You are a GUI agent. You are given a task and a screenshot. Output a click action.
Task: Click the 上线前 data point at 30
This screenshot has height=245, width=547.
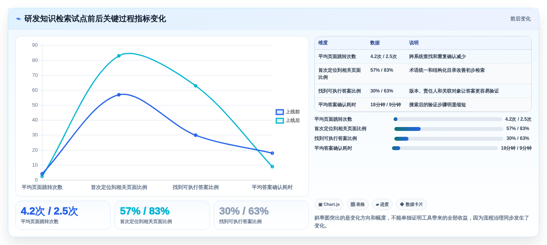click(196, 135)
